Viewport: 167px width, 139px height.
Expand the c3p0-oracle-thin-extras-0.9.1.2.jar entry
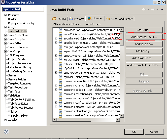pyautogui.click(x=56, y=72)
